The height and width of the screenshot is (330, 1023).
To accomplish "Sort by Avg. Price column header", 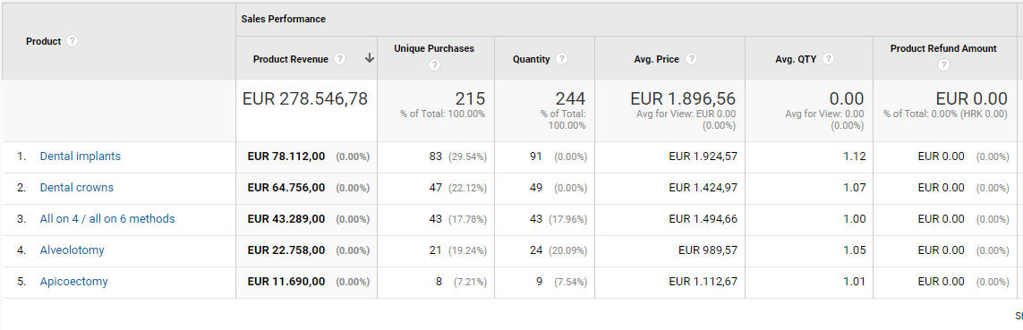I will coord(656,59).
